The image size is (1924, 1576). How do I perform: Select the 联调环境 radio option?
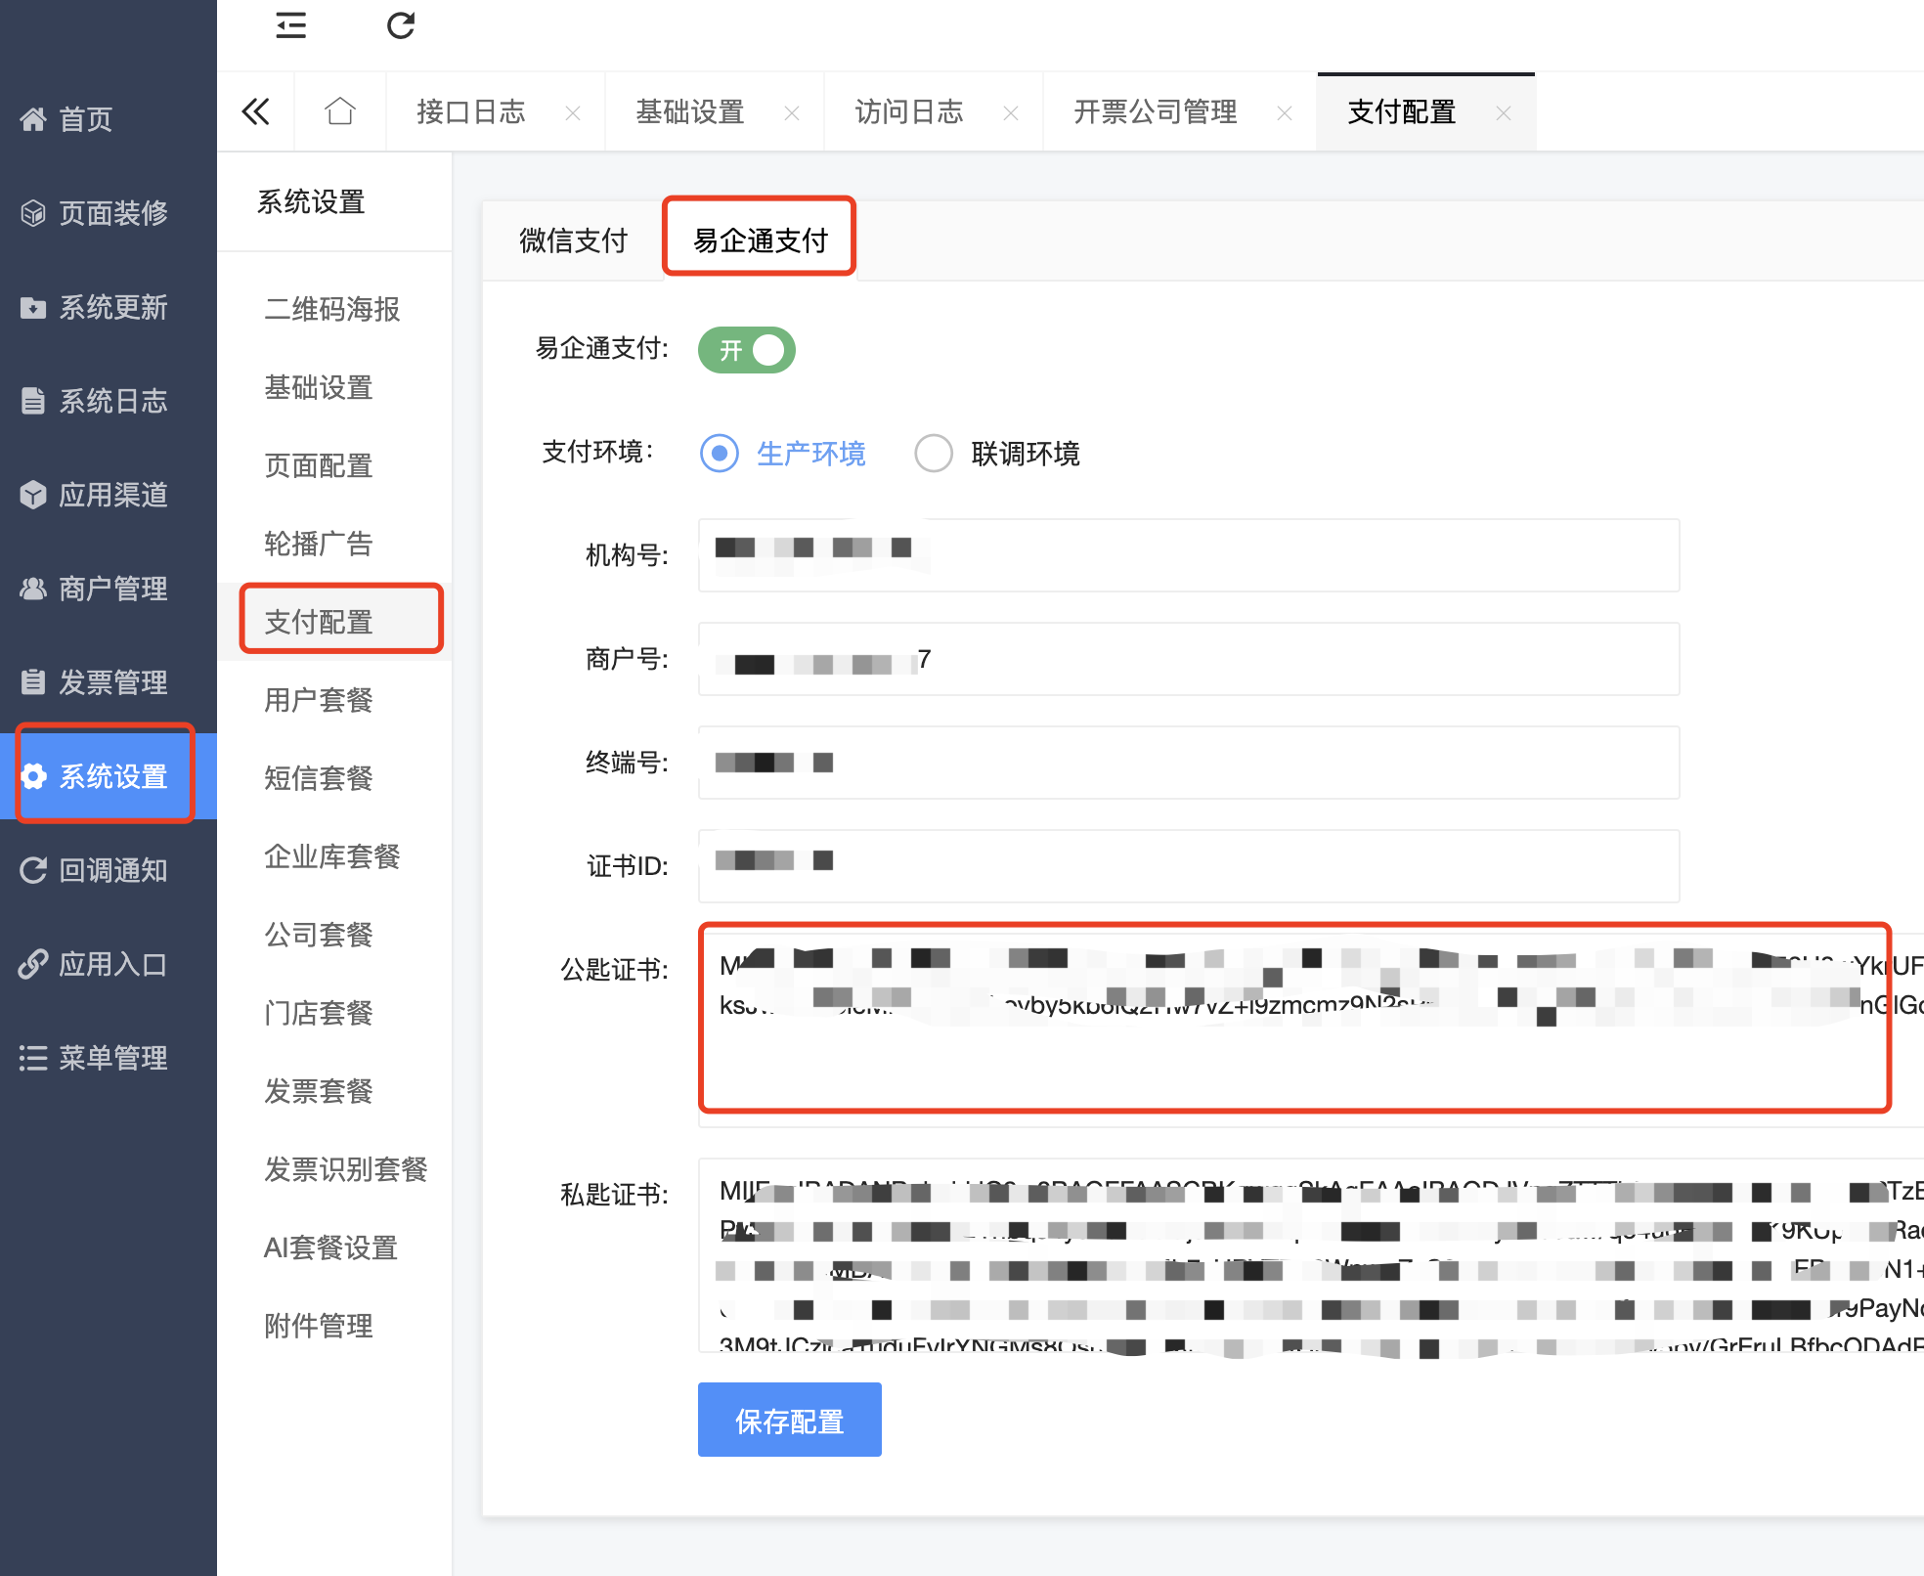click(934, 454)
